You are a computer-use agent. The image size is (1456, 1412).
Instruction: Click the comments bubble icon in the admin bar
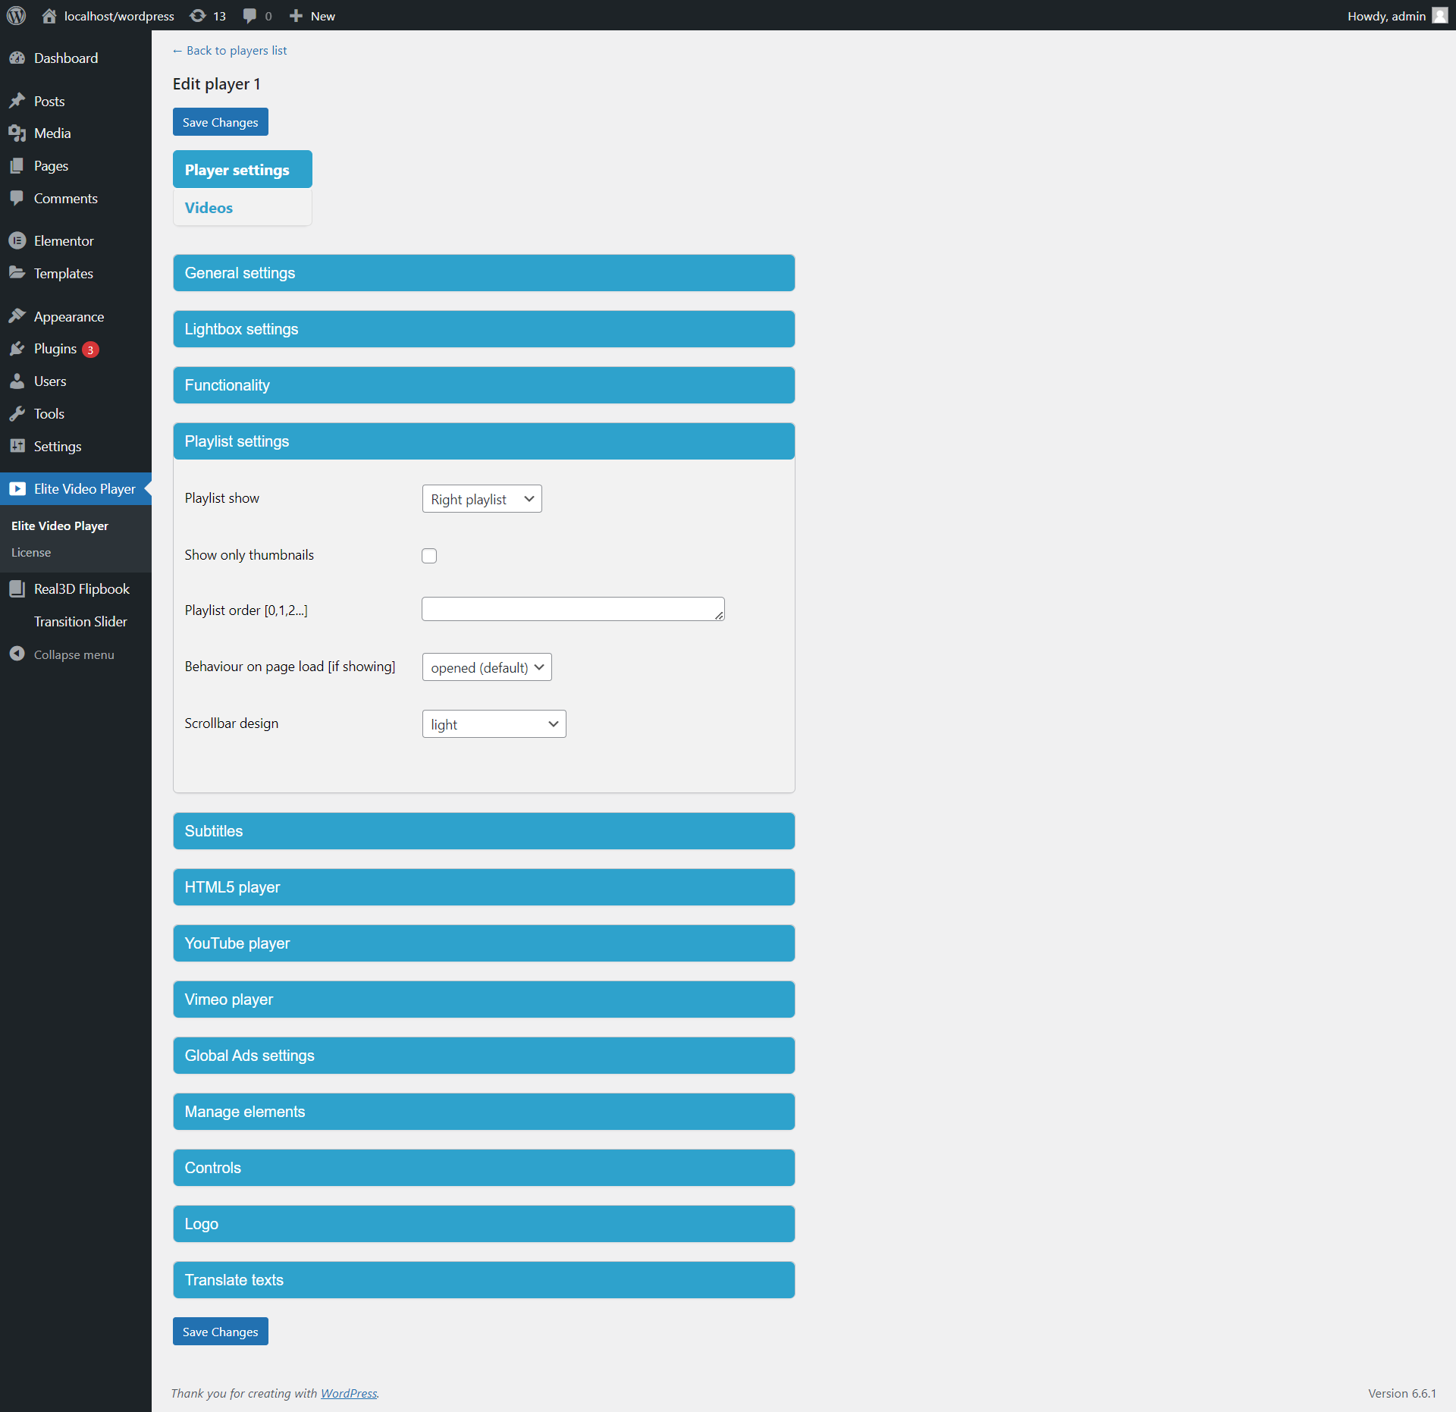(249, 15)
